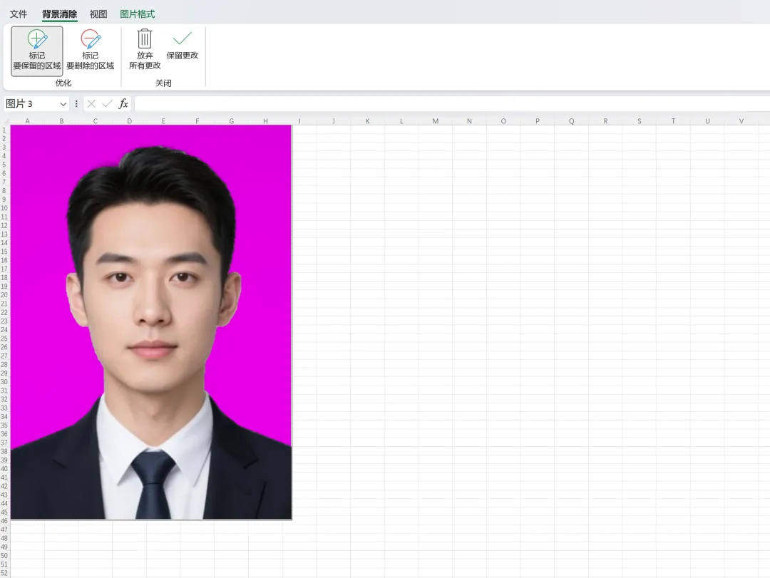Select column K header
Viewport: 770px width, 578px height.
[x=367, y=121]
